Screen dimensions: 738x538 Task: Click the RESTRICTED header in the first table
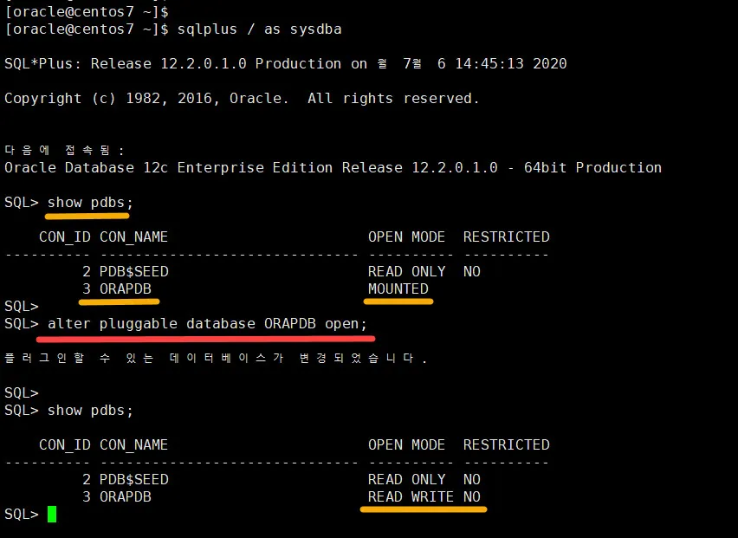tap(506, 237)
